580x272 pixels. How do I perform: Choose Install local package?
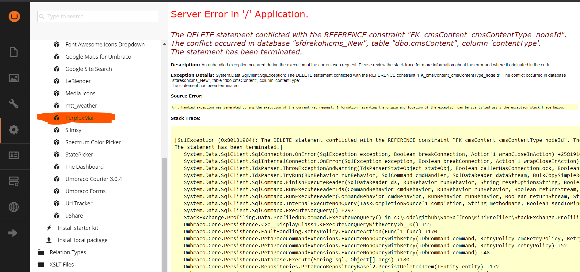pos(82,240)
